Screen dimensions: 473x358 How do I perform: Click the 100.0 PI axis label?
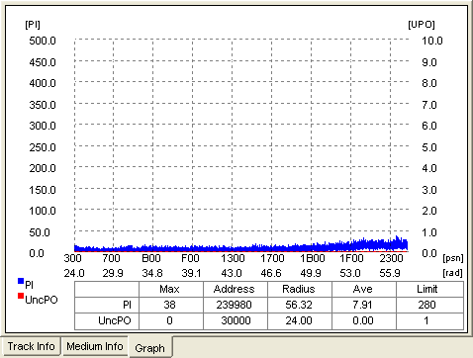tap(43, 211)
